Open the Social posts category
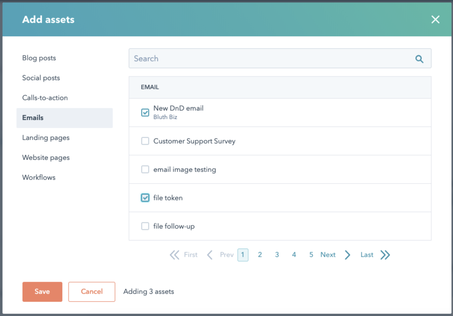 click(41, 78)
